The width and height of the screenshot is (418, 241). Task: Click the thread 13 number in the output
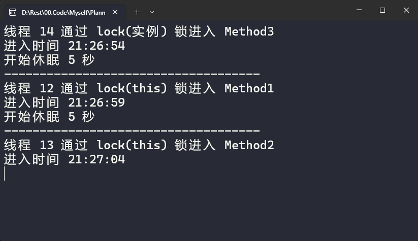tap(47, 145)
